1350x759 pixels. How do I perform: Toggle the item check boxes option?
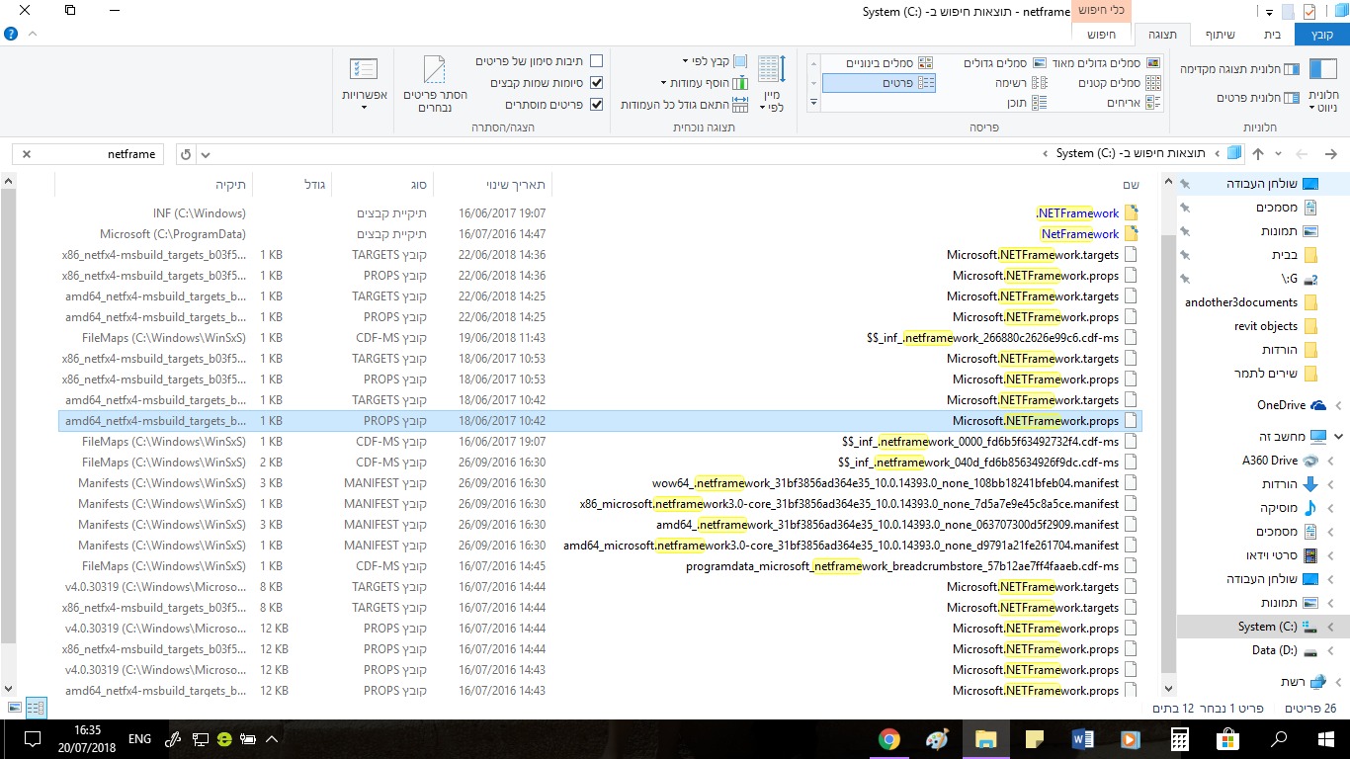[596, 61]
